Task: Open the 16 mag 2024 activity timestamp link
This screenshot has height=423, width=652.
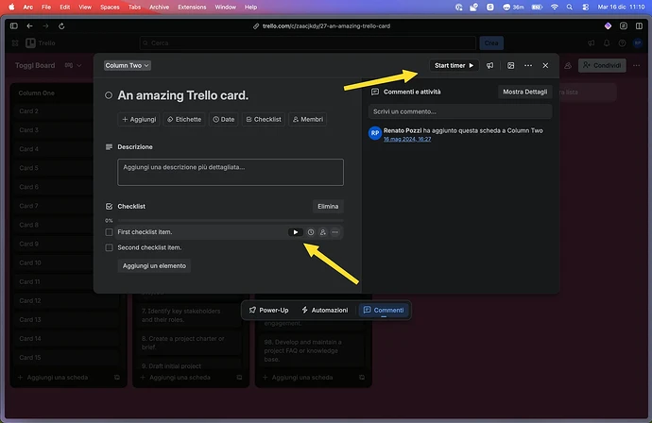Action: point(407,139)
